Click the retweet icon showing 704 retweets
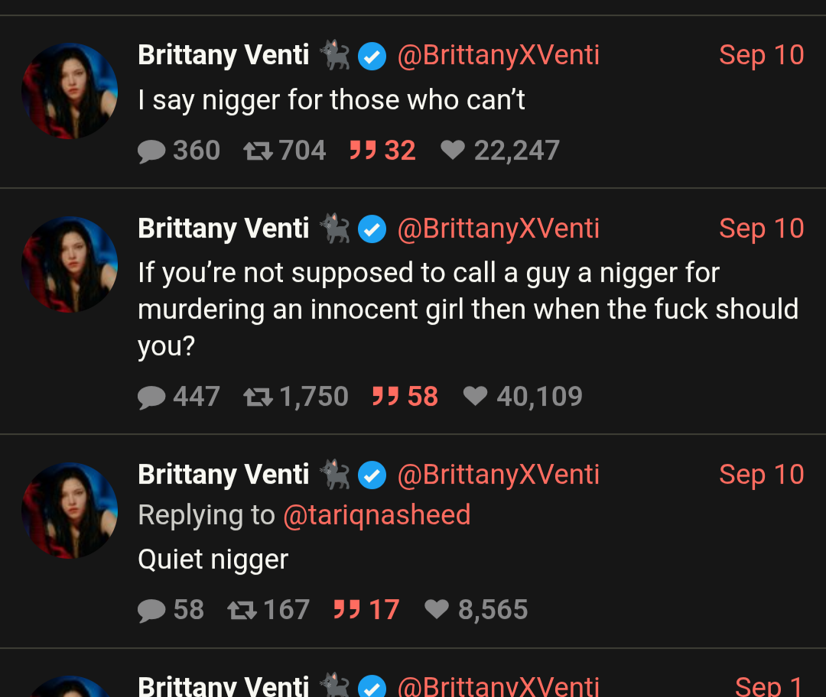The image size is (826, 697). (x=257, y=151)
